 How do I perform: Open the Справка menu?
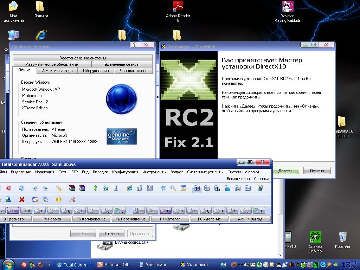pyautogui.click(x=261, y=179)
